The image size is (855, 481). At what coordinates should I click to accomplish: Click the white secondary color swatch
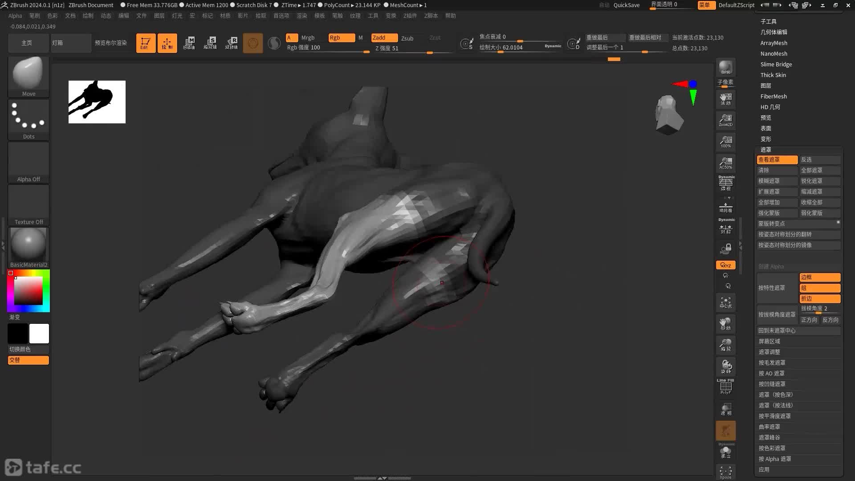(39, 334)
